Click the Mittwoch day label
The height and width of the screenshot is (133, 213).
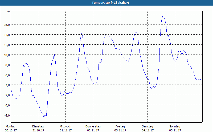pos(65,126)
